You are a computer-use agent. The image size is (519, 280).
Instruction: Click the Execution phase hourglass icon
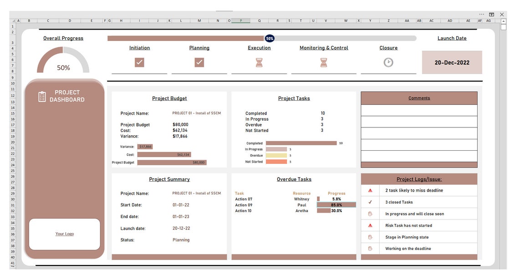click(259, 62)
